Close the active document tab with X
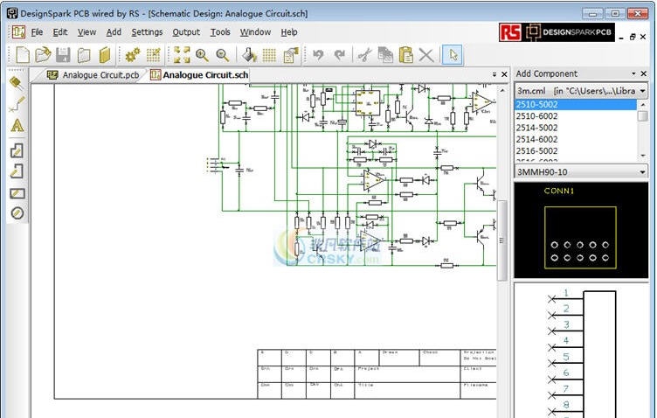 tap(504, 74)
